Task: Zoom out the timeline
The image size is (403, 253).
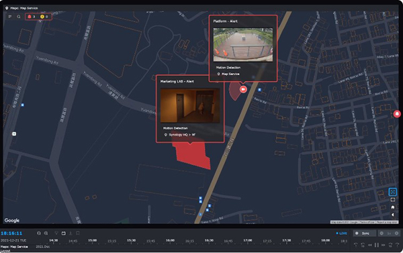Action: [39, 234]
